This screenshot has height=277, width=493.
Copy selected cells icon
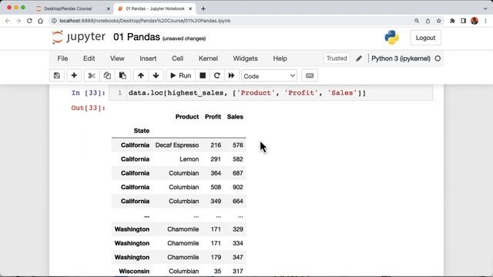point(107,75)
